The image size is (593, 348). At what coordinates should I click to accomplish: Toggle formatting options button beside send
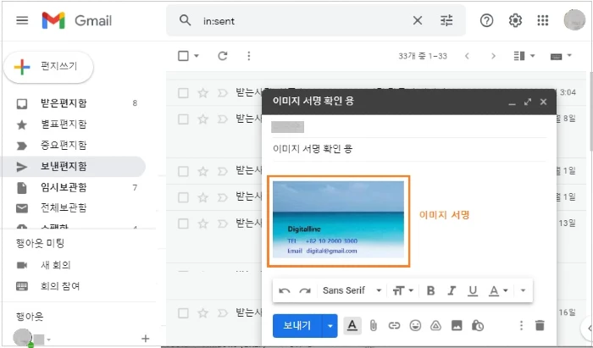point(352,325)
